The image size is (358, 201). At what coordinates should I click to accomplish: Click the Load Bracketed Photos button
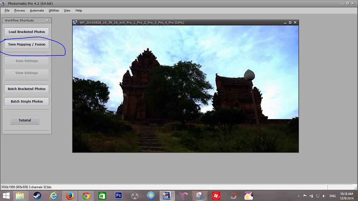[x=27, y=32]
